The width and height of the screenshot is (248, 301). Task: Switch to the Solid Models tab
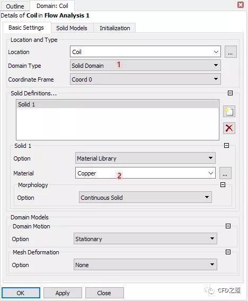72,28
